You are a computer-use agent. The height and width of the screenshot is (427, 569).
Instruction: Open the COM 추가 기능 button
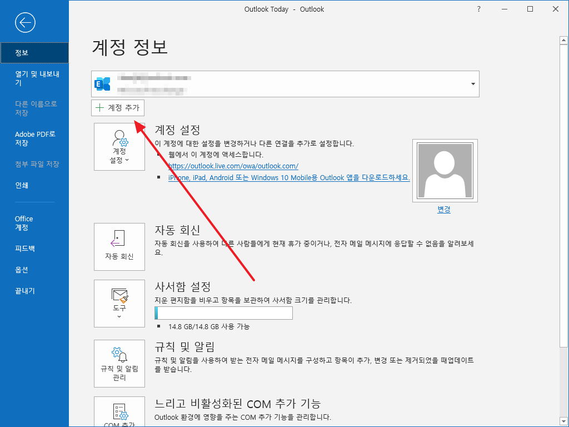(x=119, y=412)
